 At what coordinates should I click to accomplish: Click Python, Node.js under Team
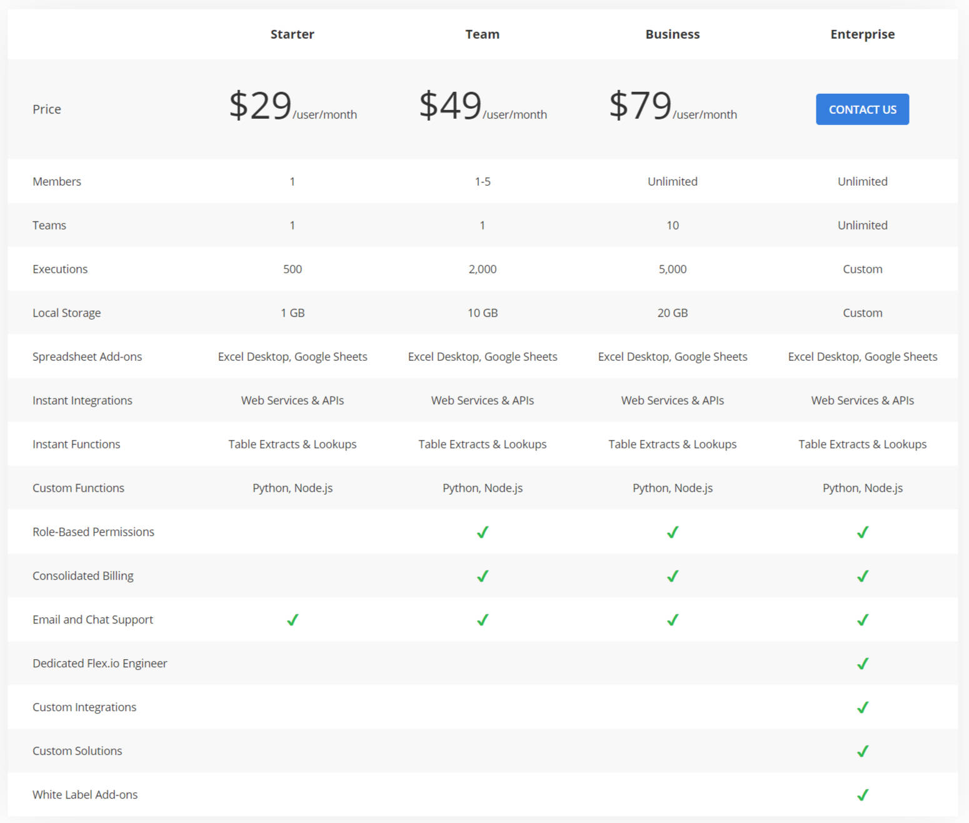pos(482,488)
